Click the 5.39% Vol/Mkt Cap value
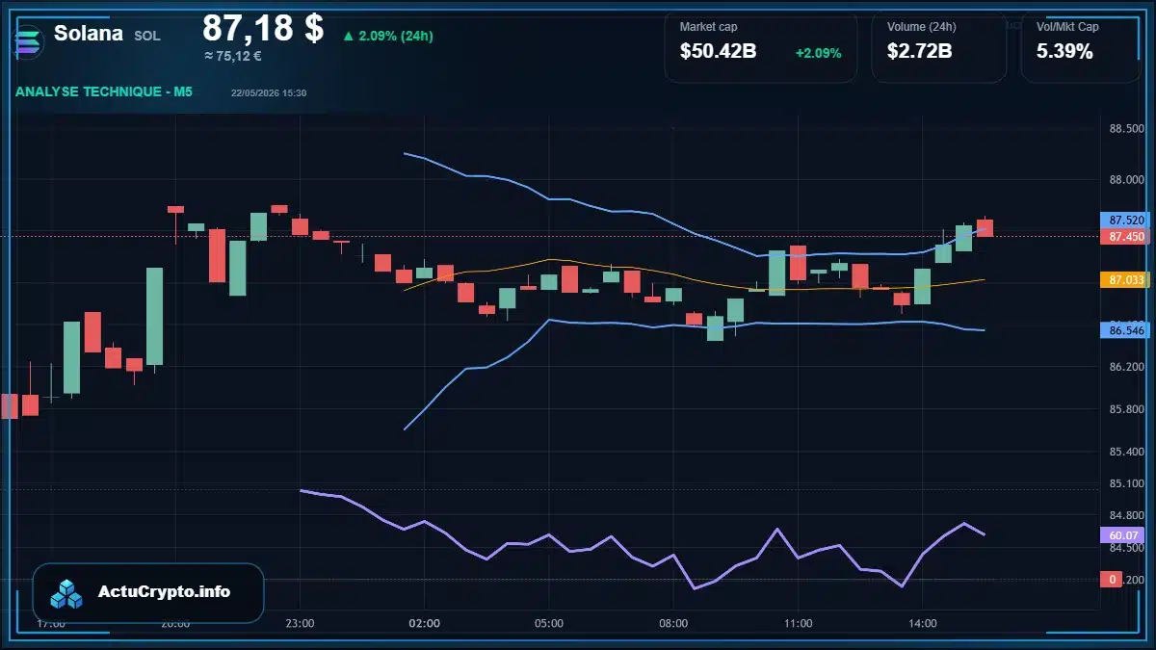 click(1064, 52)
